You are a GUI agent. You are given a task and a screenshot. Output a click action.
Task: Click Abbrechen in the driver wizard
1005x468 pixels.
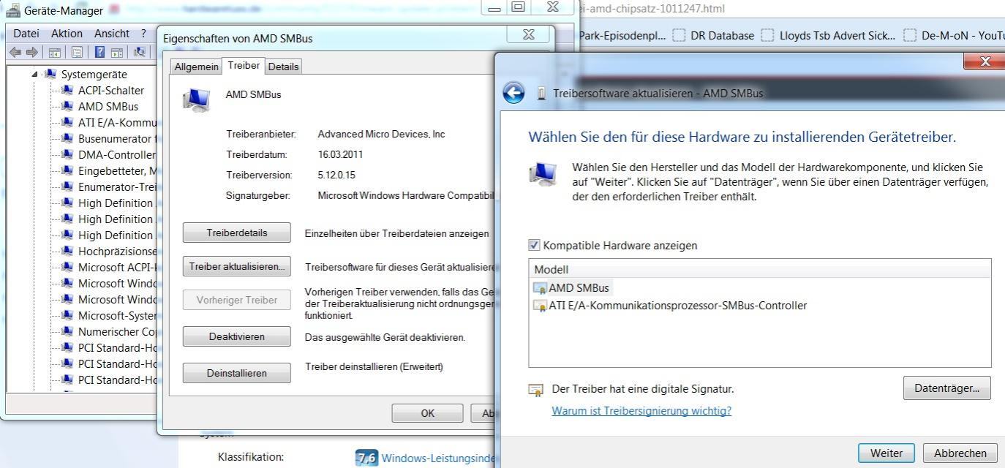click(960, 453)
